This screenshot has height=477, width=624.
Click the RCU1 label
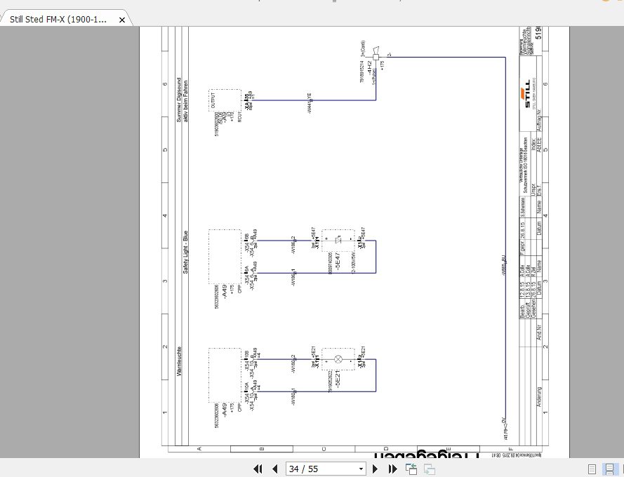tap(239, 116)
